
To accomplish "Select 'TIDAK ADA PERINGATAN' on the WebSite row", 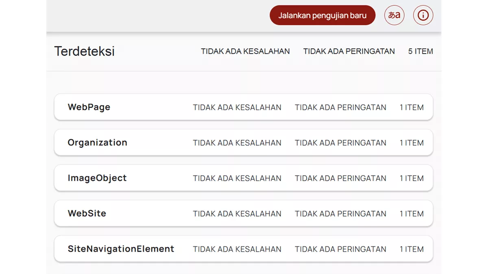I will point(340,214).
